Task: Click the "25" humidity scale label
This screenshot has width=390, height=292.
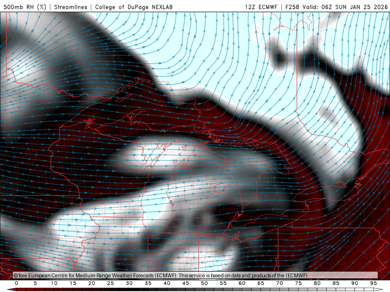Action: tap(111, 283)
